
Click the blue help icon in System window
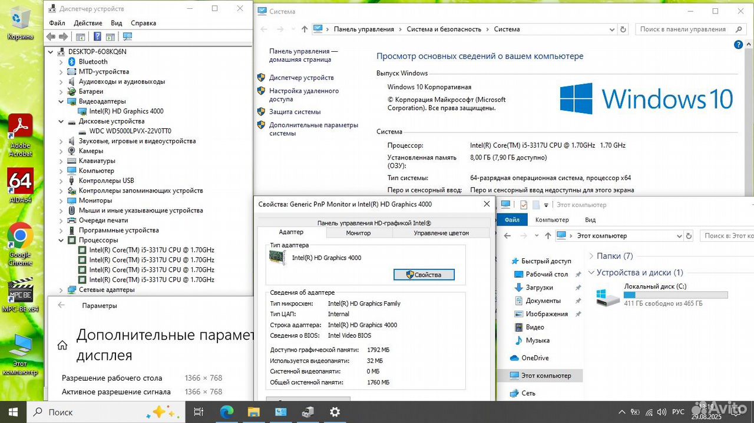pyautogui.click(x=738, y=45)
